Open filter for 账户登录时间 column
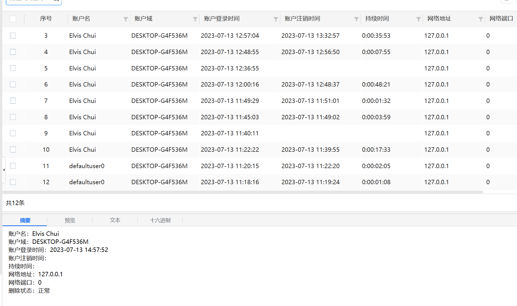The height and width of the screenshot is (306, 517). point(276,19)
